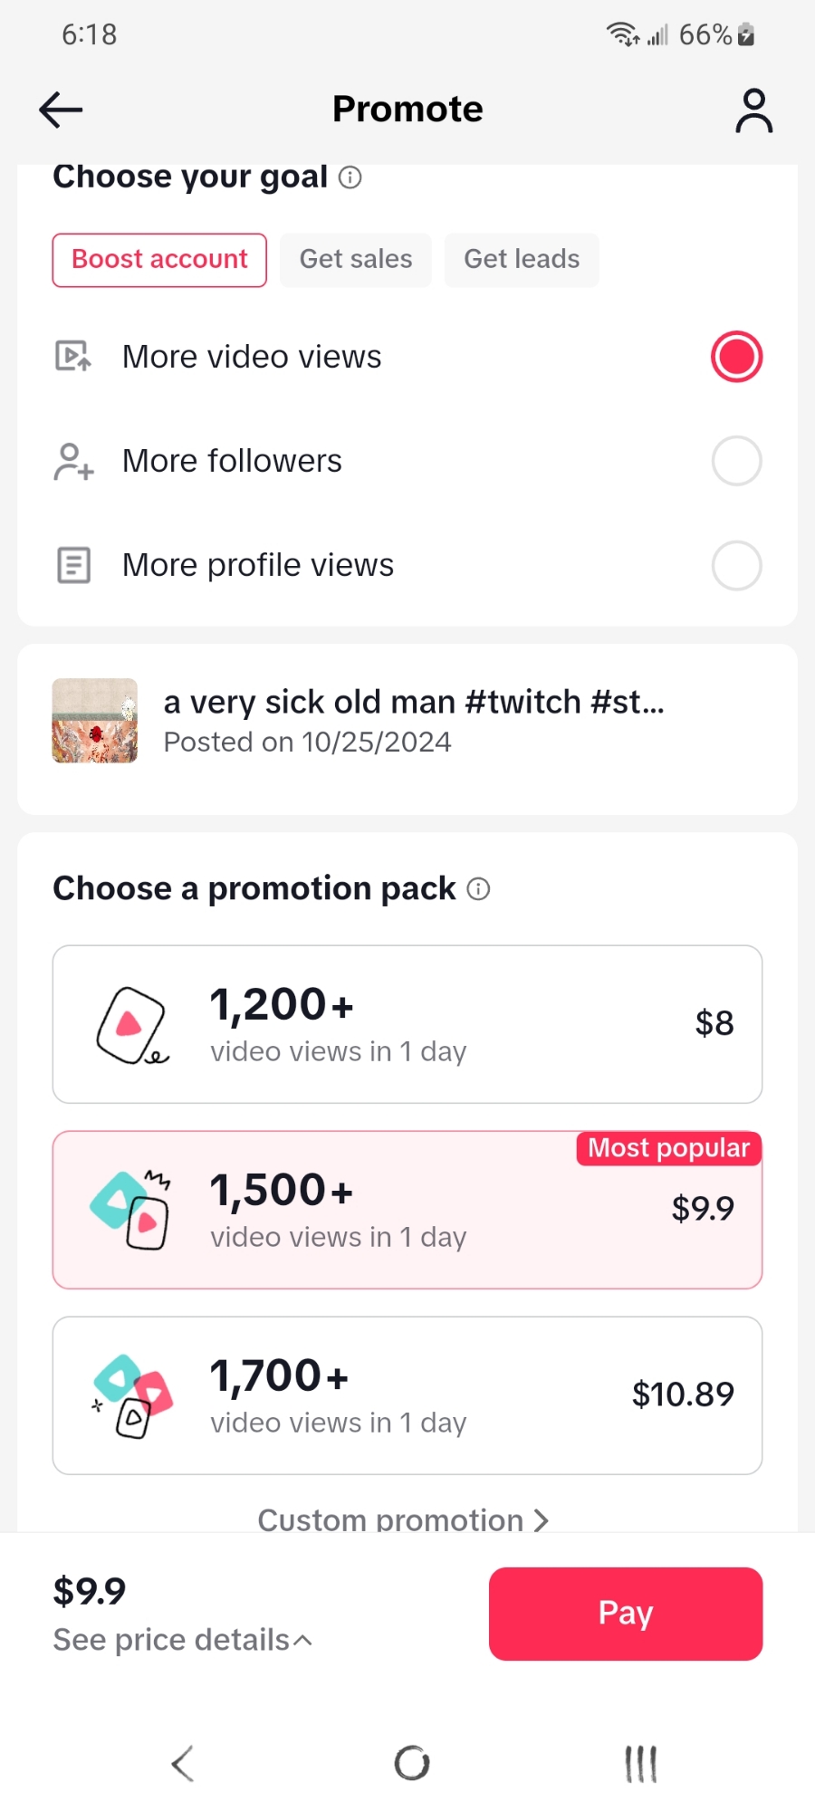The height and width of the screenshot is (1811, 815).
Task: Open the account profile icon
Action: point(753,110)
